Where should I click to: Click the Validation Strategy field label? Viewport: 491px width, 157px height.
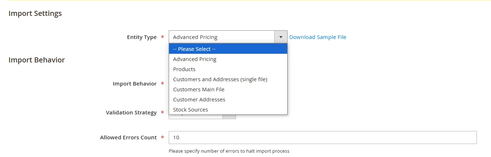pos(131,113)
